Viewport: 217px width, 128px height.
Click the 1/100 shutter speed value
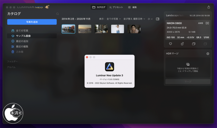(x=206, y=37)
